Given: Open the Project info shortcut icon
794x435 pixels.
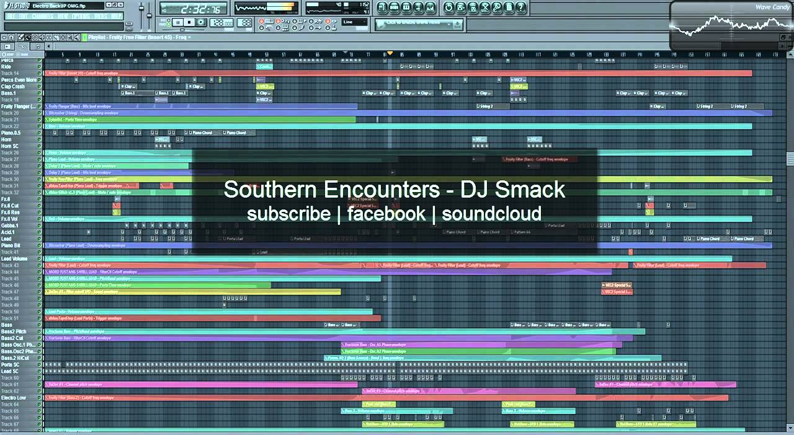Looking at the screenshot, I should [x=509, y=7].
